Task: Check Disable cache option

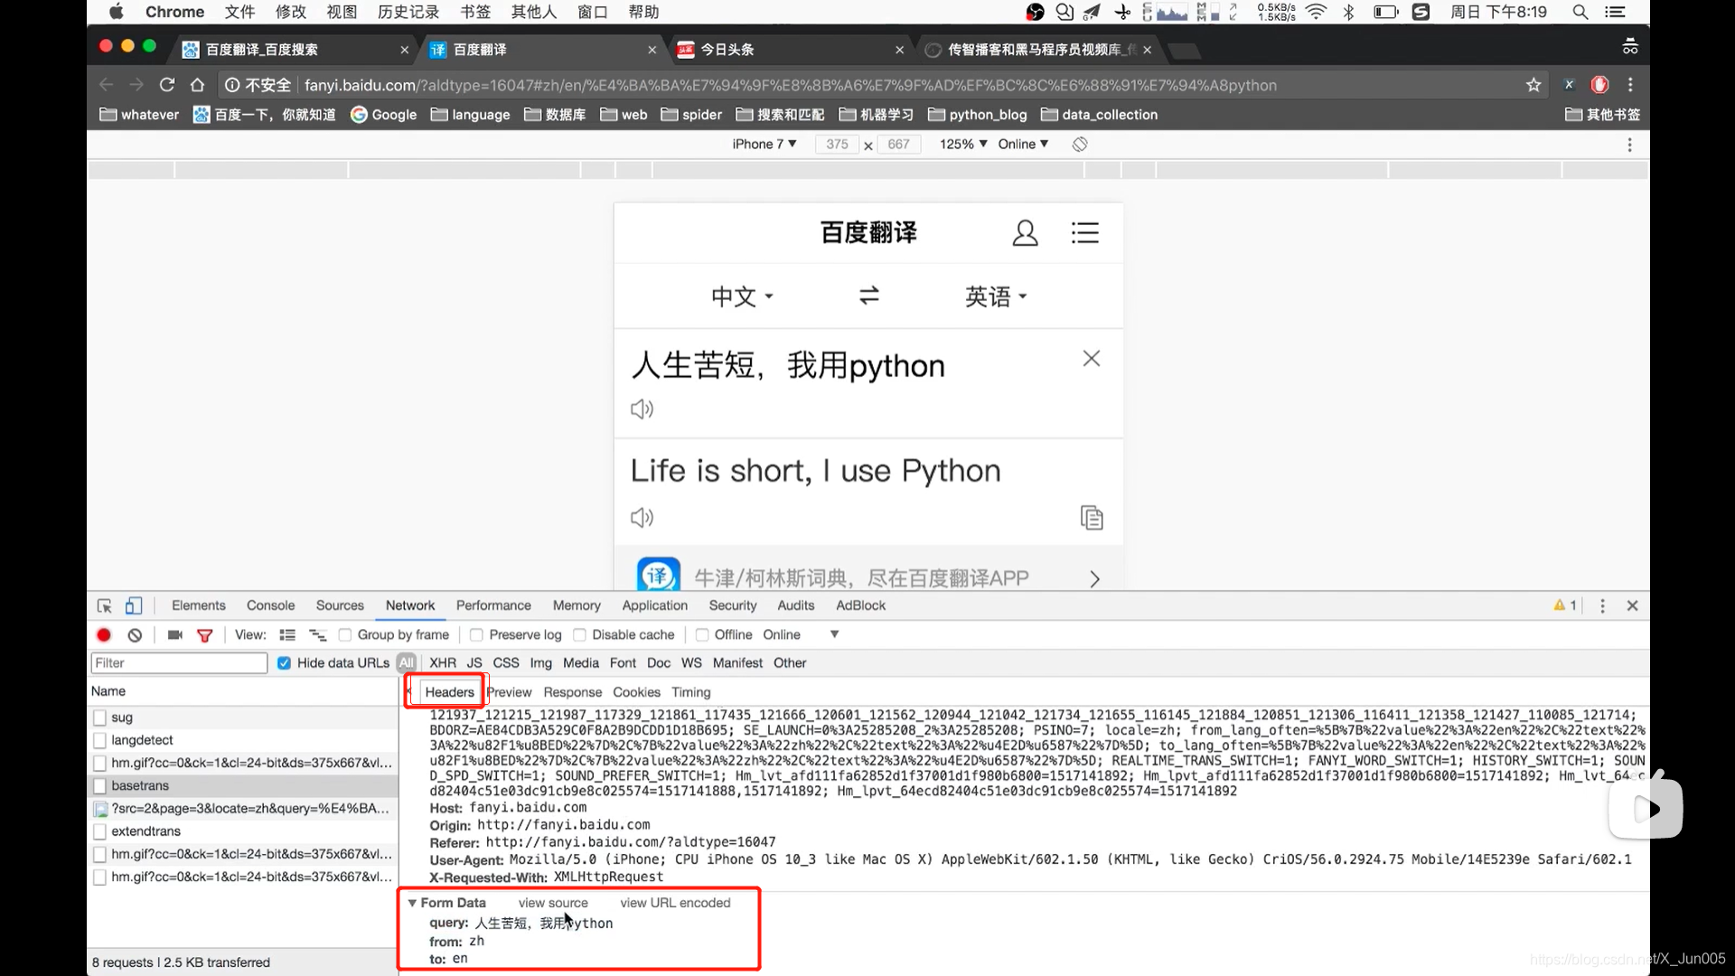Action: pyautogui.click(x=580, y=635)
